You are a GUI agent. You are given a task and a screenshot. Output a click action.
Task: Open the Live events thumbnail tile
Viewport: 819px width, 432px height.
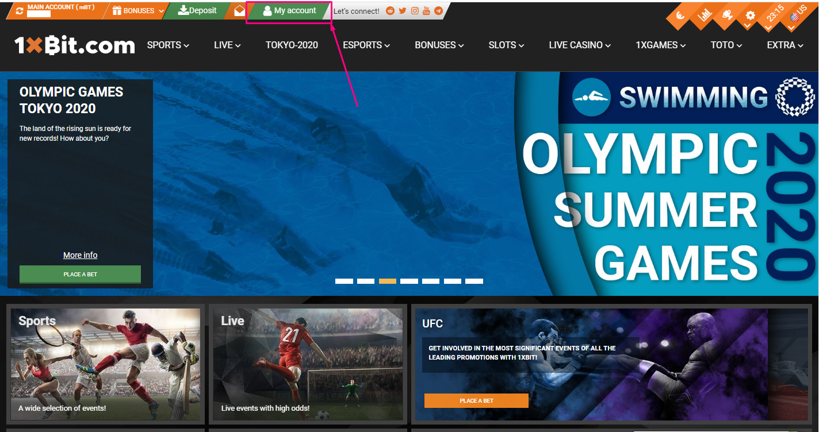pyautogui.click(x=308, y=364)
